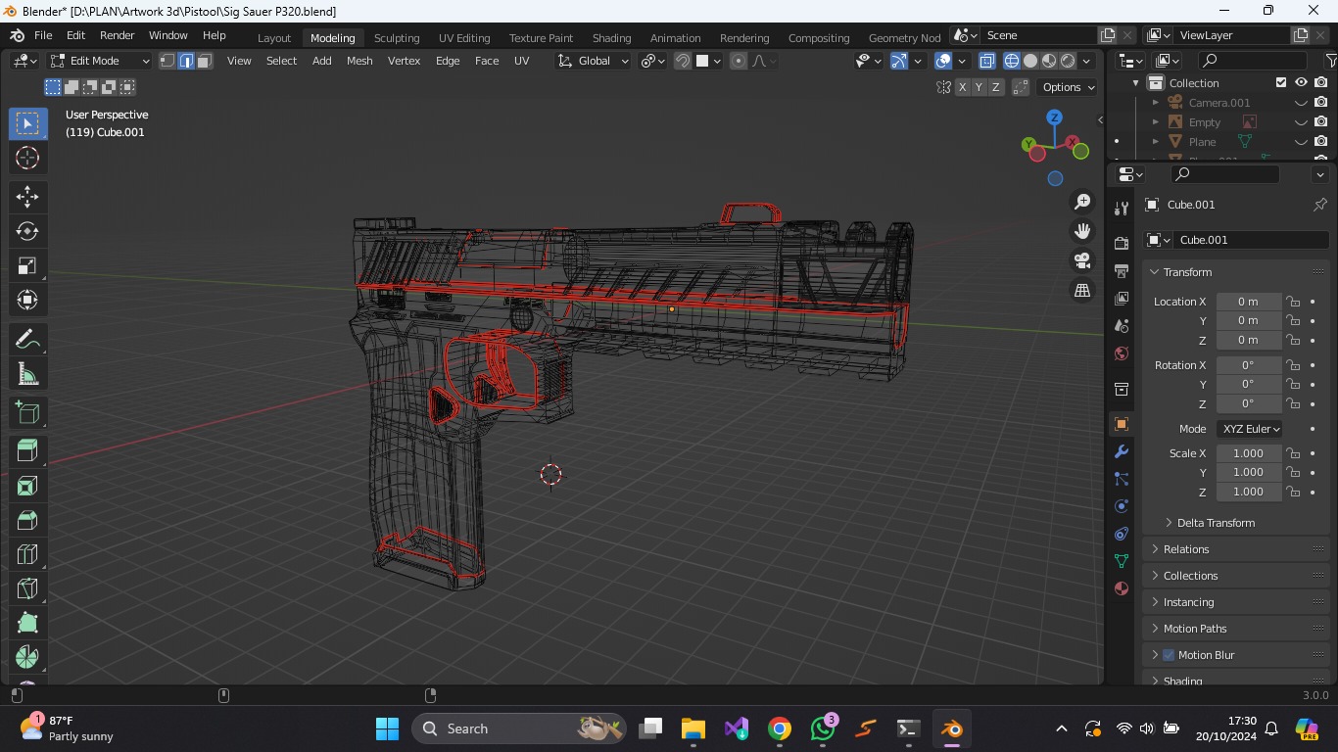This screenshot has height=752, width=1338.
Task: Open the XYZ Euler rotation mode dropdown
Action: point(1251,429)
